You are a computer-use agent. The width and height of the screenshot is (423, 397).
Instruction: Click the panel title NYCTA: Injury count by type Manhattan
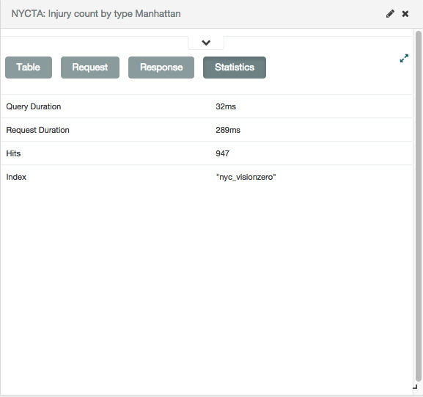tap(96, 14)
